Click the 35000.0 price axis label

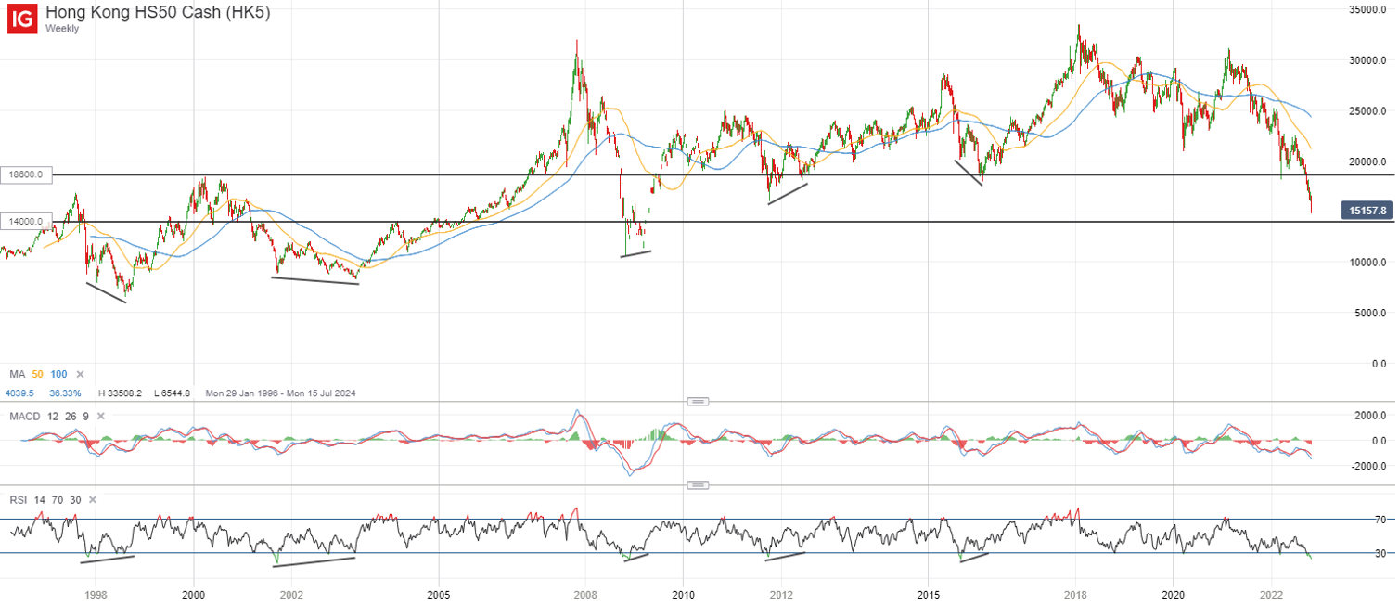click(x=1367, y=9)
